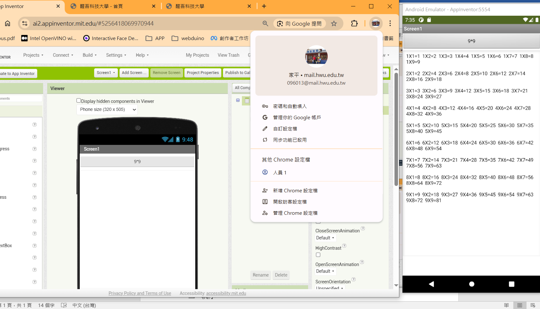Select 管理你的 Google 帳戶 menu entry
Screen dimensions: 540x309
pyautogui.click(x=297, y=118)
